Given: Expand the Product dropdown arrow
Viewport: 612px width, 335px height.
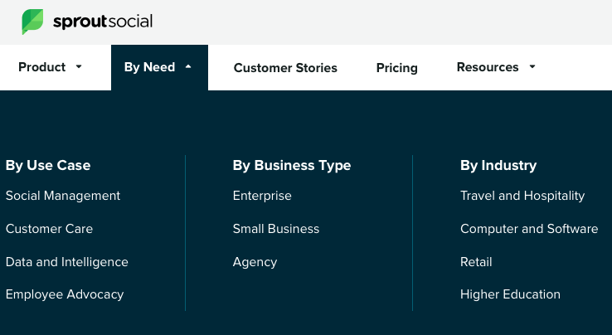Looking at the screenshot, I should 79,67.
